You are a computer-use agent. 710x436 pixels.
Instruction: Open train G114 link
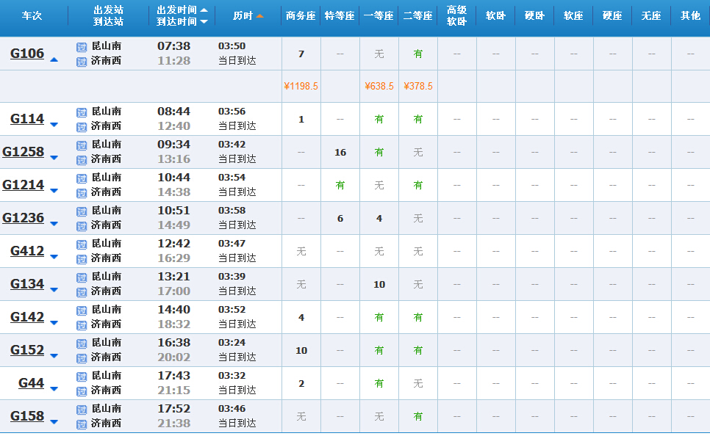(x=27, y=119)
